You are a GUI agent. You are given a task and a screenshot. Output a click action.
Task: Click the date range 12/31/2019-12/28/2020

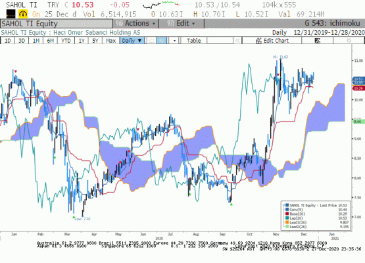[x=329, y=32]
